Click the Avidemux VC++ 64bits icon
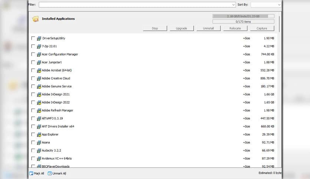310x179 pixels. (39, 159)
